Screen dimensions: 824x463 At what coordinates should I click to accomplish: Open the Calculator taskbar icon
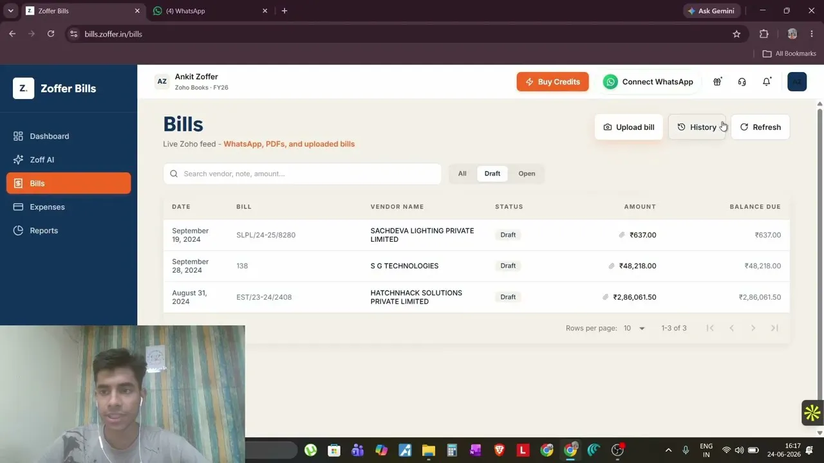click(452, 450)
